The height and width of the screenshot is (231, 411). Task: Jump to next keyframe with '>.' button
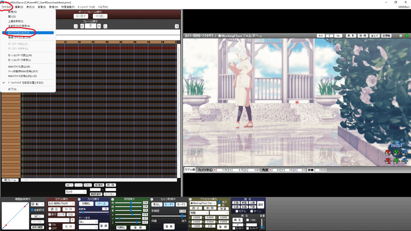(x=105, y=26)
